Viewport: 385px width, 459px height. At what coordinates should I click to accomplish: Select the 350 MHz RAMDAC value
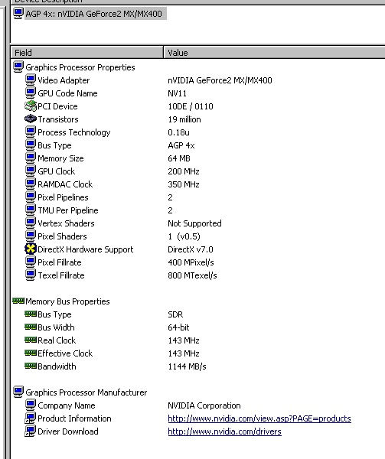tap(184, 184)
